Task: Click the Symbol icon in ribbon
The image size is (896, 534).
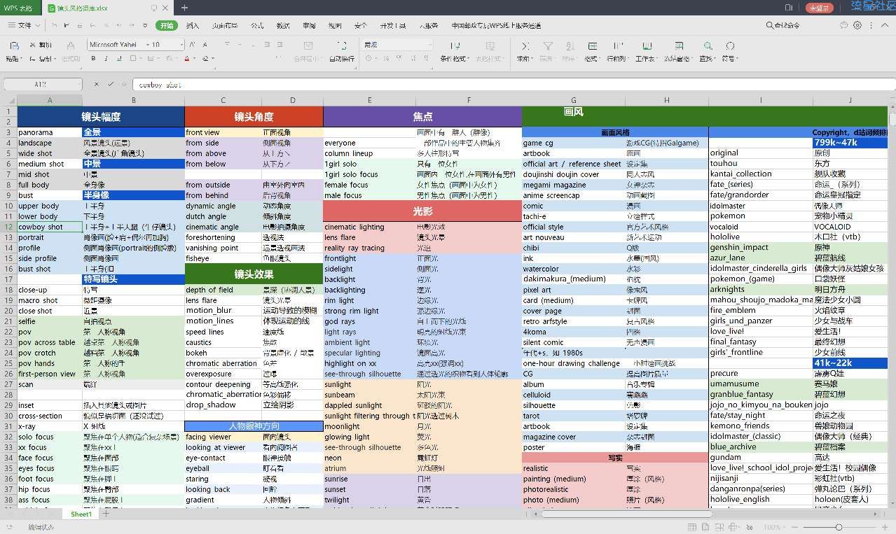Action: pyautogui.click(x=729, y=46)
